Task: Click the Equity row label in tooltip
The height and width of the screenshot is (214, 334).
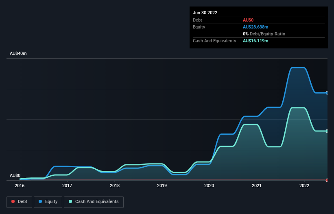Action: (199, 27)
